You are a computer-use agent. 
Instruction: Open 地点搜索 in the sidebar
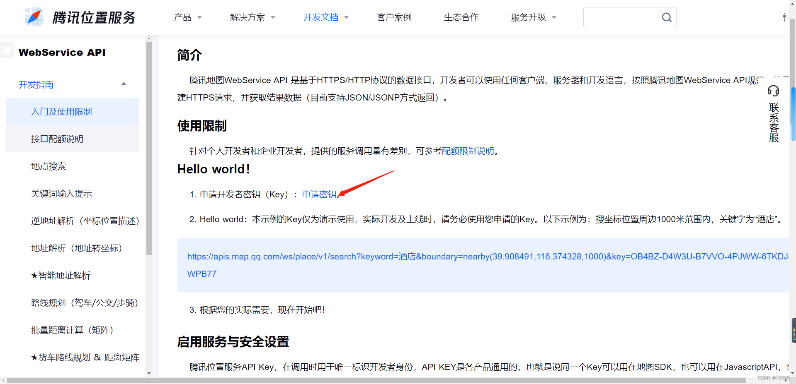point(49,166)
